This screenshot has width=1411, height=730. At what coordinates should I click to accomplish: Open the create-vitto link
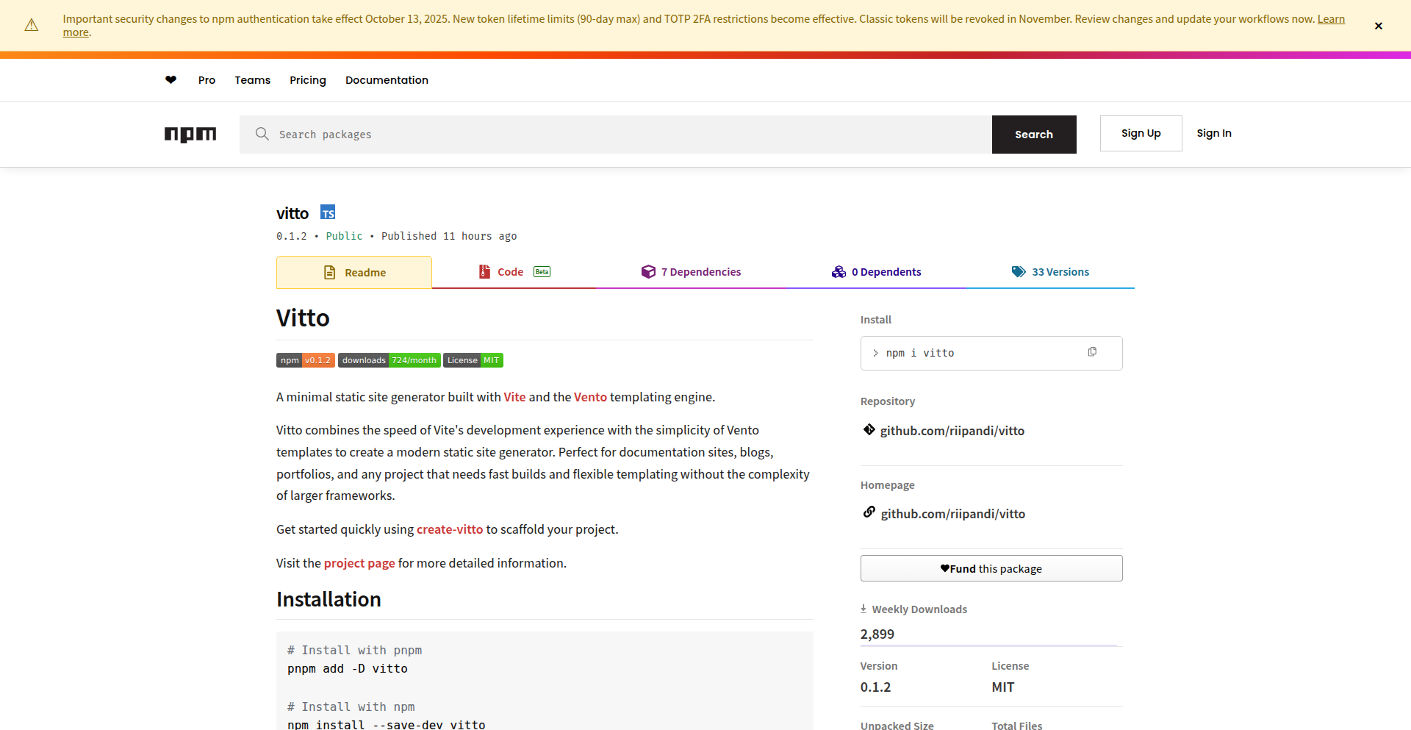[450, 529]
